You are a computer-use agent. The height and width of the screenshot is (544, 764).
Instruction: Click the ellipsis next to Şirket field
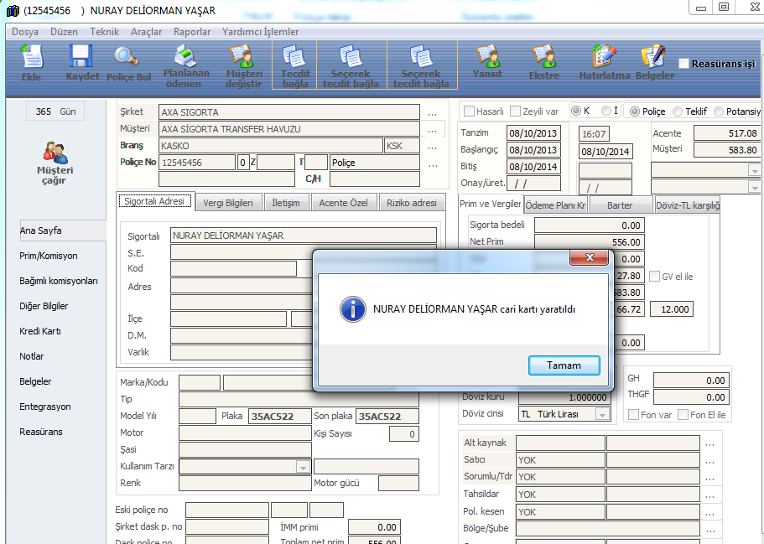click(432, 112)
